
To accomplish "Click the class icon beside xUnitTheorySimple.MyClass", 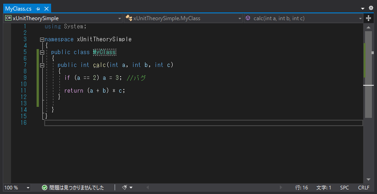I will [129, 18].
